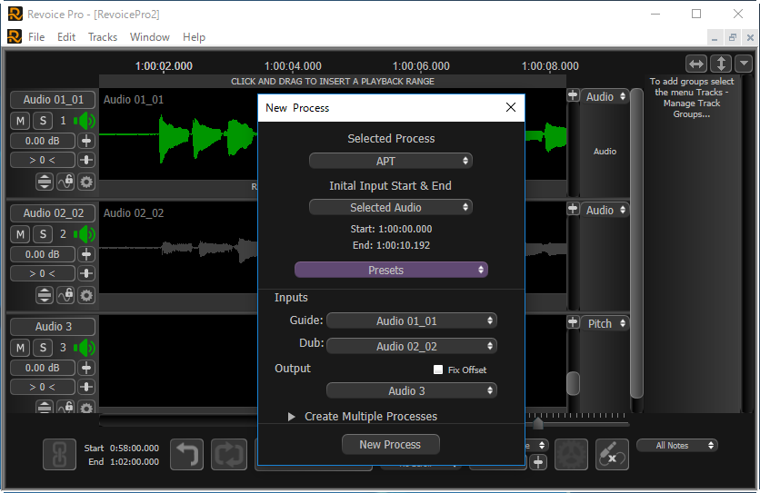The image size is (760, 493).
Task: Click the New Process button
Action: click(391, 444)
